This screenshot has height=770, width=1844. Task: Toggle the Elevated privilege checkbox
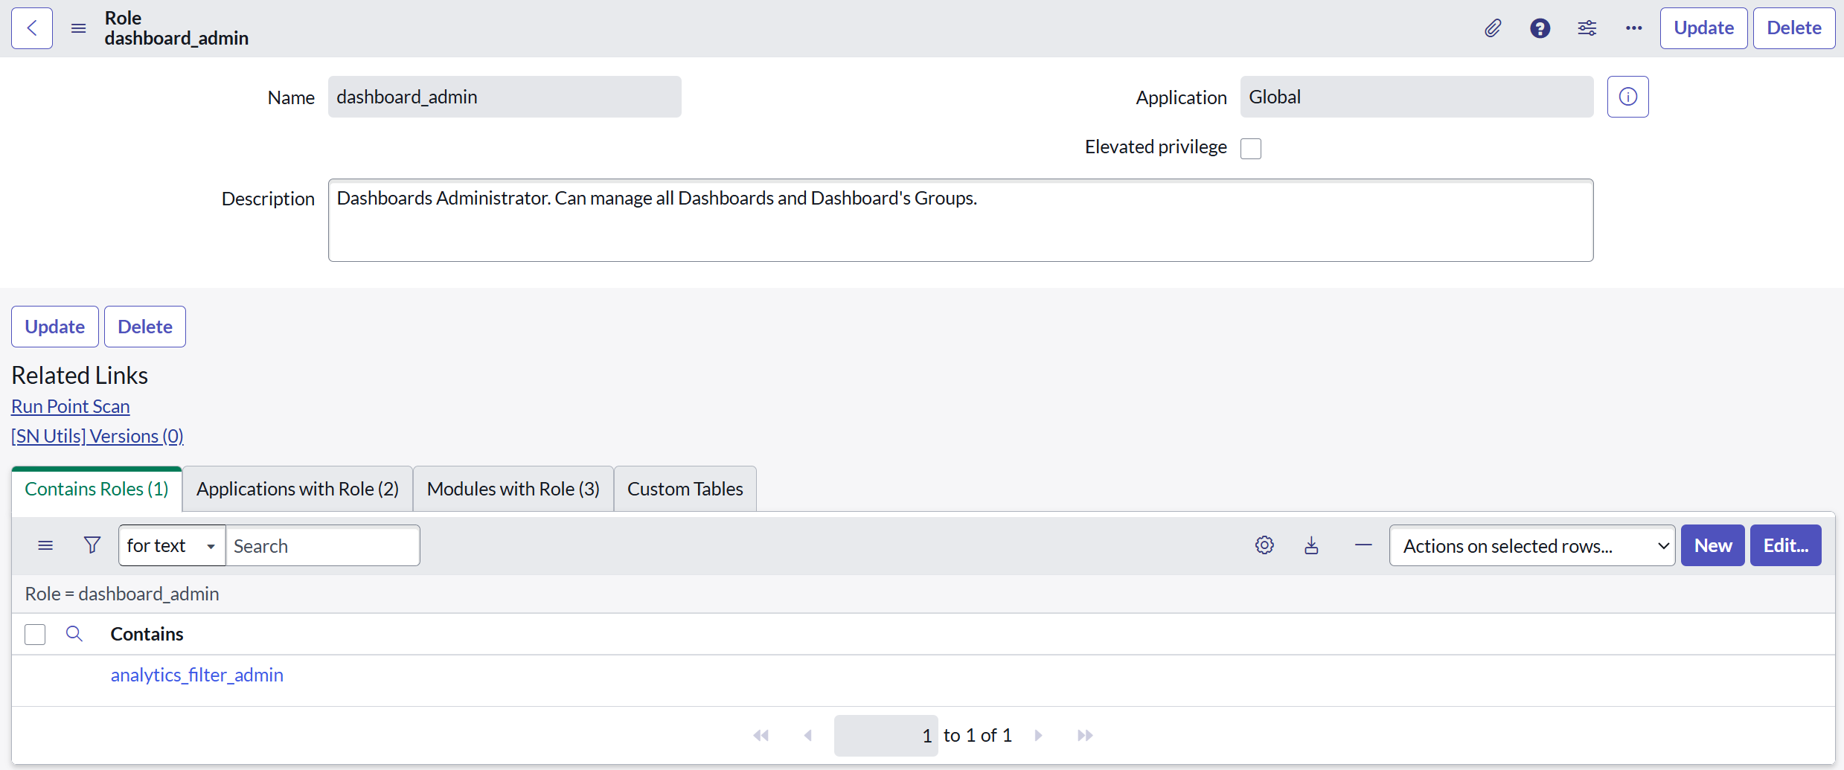[1251, 148]
